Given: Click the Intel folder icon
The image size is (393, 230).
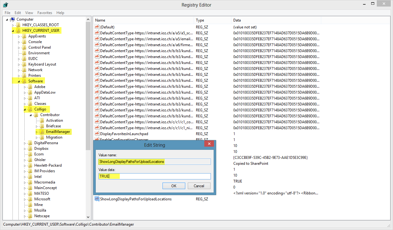Looking at the screenshot, I should point(31,177).
